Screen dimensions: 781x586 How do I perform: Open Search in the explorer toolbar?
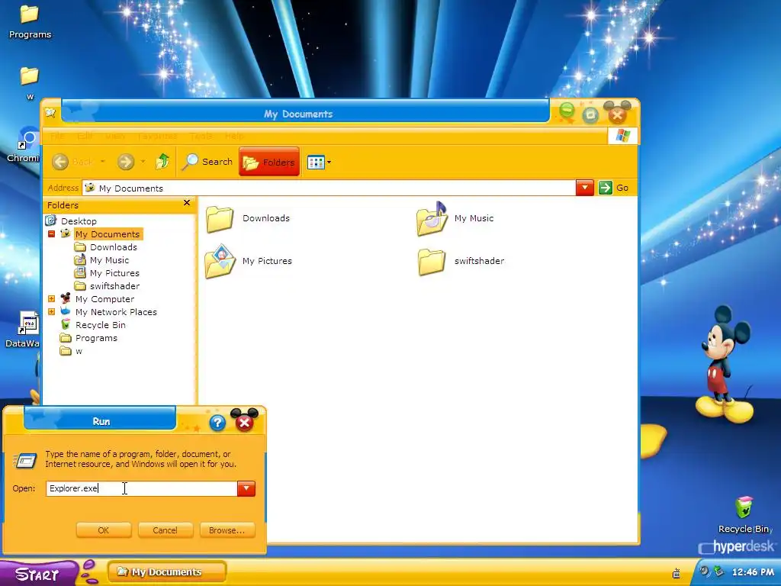[x=207, y=162]
